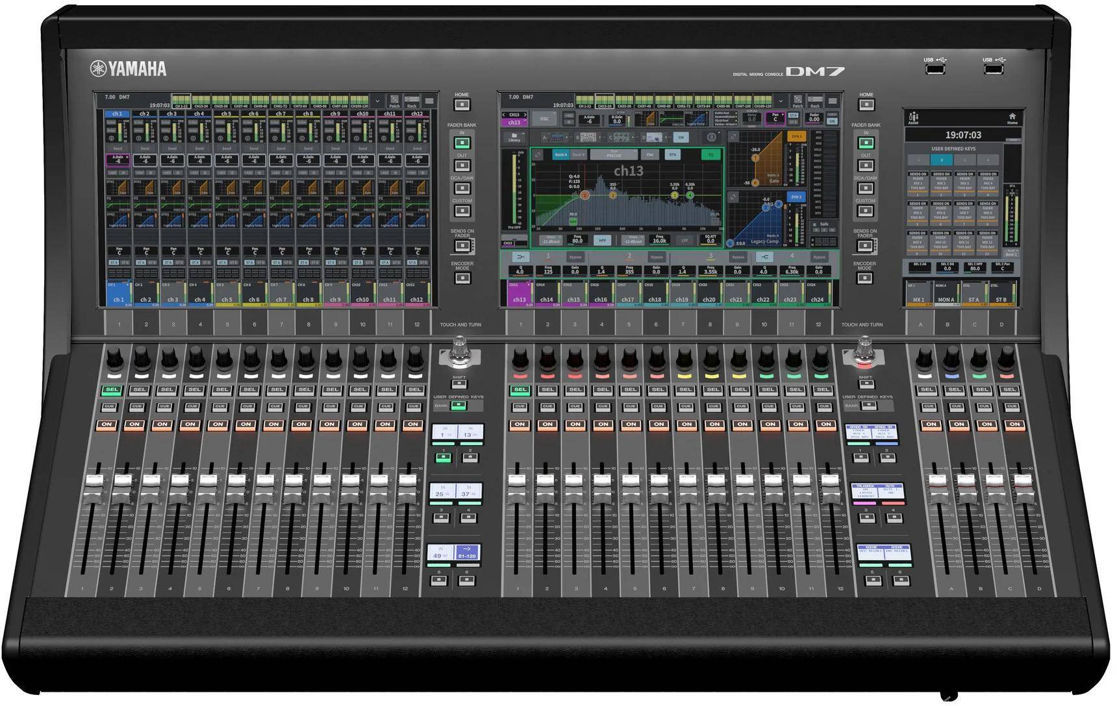Tap the ch 10 tile at bottom of left touchscreen
This screenshot has width=1117, height=706.
pos(362,294)
